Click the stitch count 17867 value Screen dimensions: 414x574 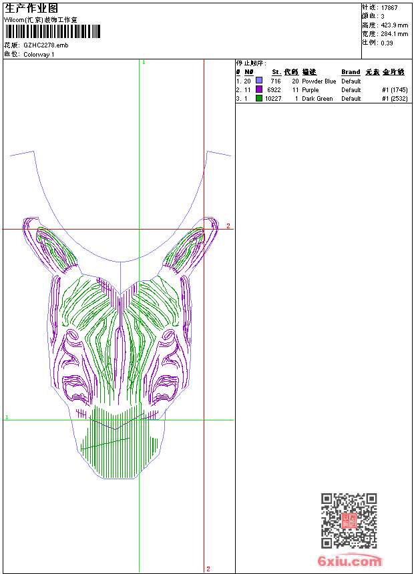click(389, 7)
